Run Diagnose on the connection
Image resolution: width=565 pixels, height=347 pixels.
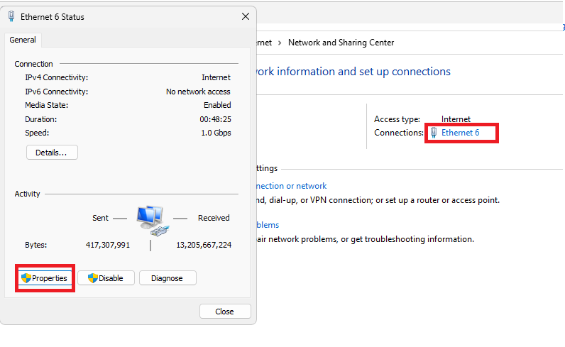168,278
